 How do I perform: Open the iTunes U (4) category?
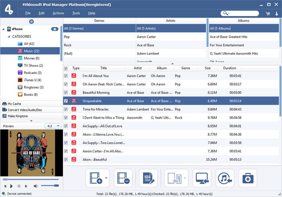click(x=32, y=80)
